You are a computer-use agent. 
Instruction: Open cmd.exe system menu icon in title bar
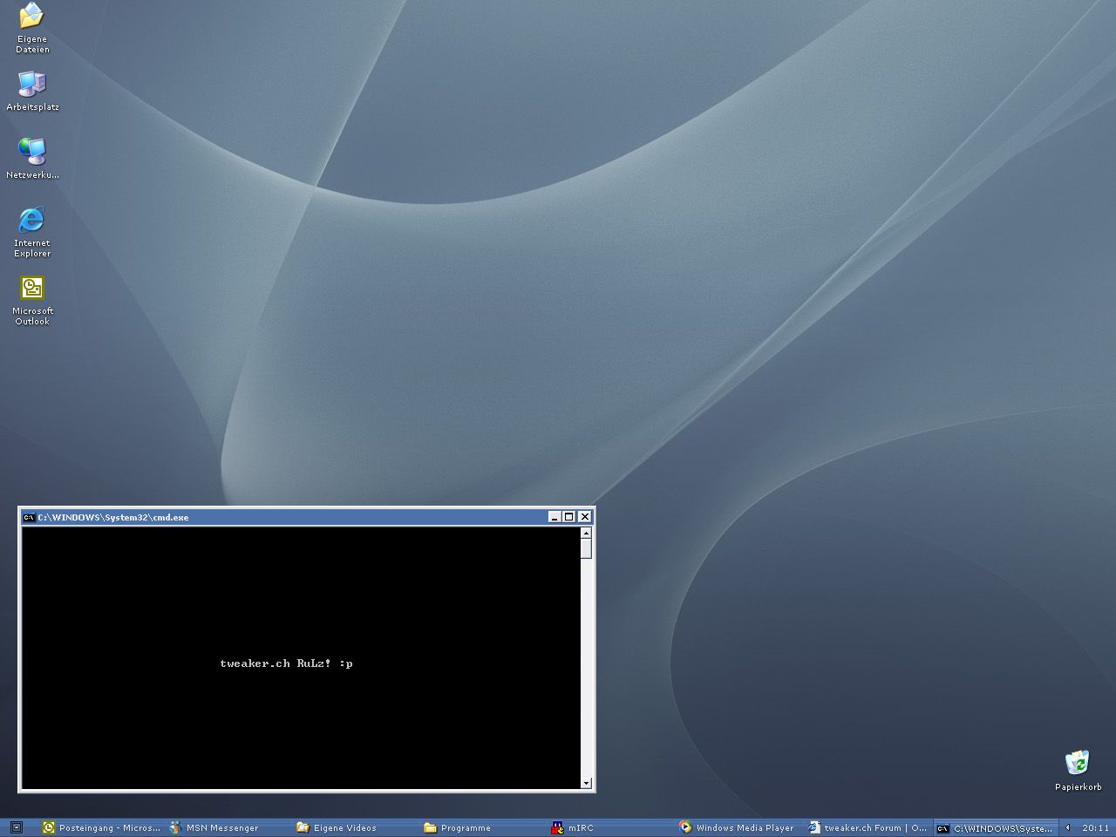(x=29, y=517)
